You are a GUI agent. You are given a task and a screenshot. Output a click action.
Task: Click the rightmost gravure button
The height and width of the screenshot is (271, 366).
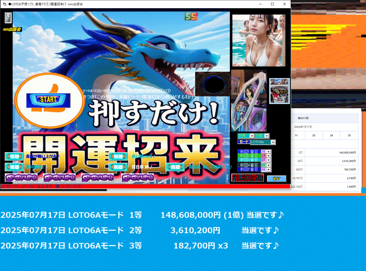pyautogui.click(x=138, y=177)
